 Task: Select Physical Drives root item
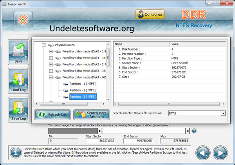tap(65, 45)
